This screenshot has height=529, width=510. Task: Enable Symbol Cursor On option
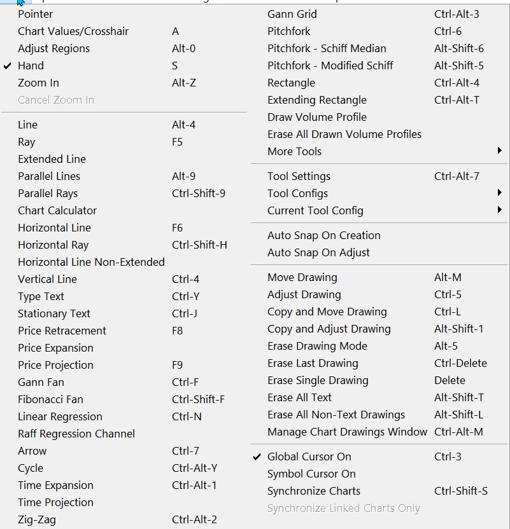coord(311,474)
